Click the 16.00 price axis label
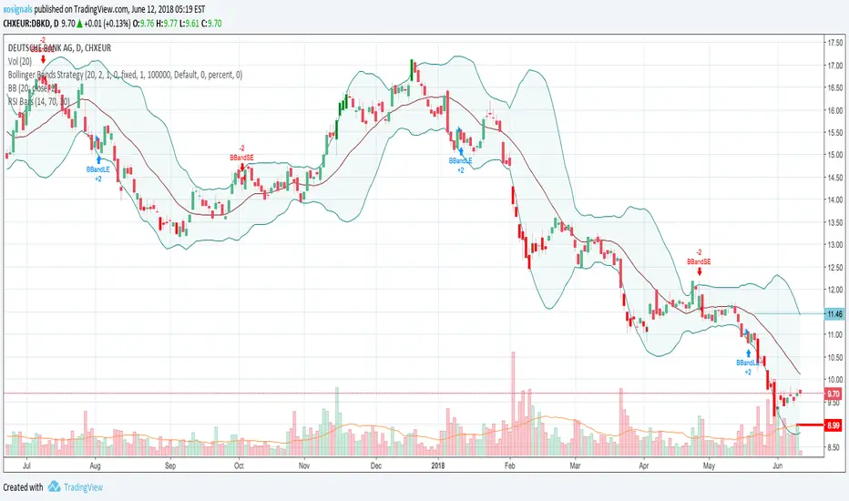The image size is (849, 501). (x=835, y=110)
